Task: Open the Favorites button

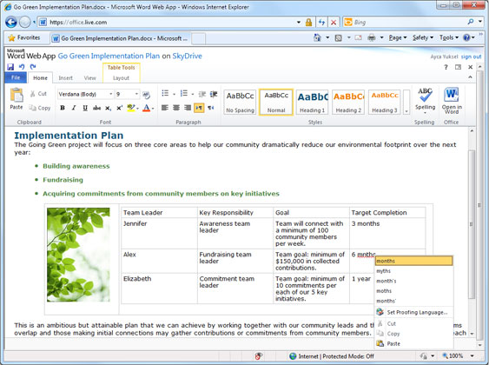Action: [x=24, y=37]
